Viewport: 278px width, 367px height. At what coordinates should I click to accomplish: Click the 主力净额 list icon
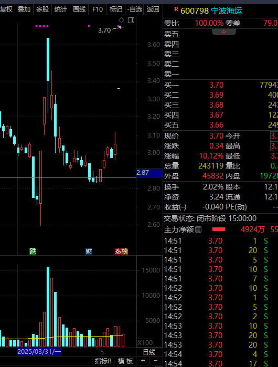click(198, 229)
